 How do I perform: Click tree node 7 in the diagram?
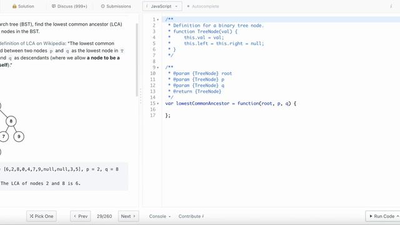coord(4,136)
